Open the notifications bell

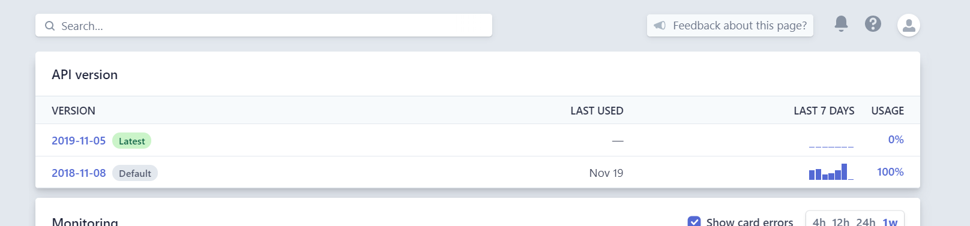841,24
